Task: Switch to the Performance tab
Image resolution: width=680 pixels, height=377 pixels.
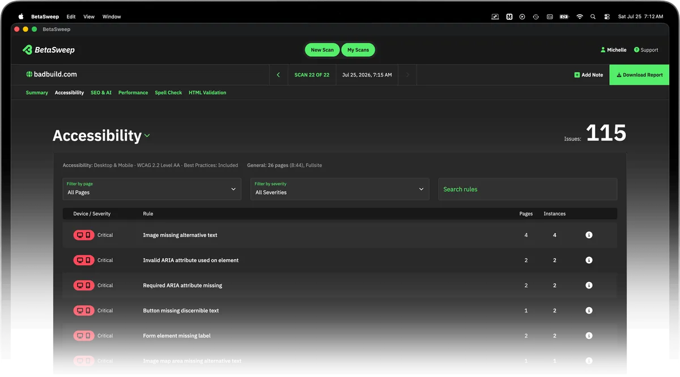Action: click(133, 92)
